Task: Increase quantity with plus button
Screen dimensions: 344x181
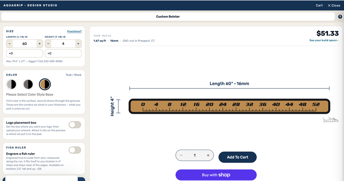Action: point(208,155)
